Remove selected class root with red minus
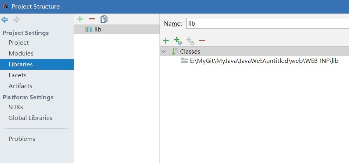 point(202,41)
